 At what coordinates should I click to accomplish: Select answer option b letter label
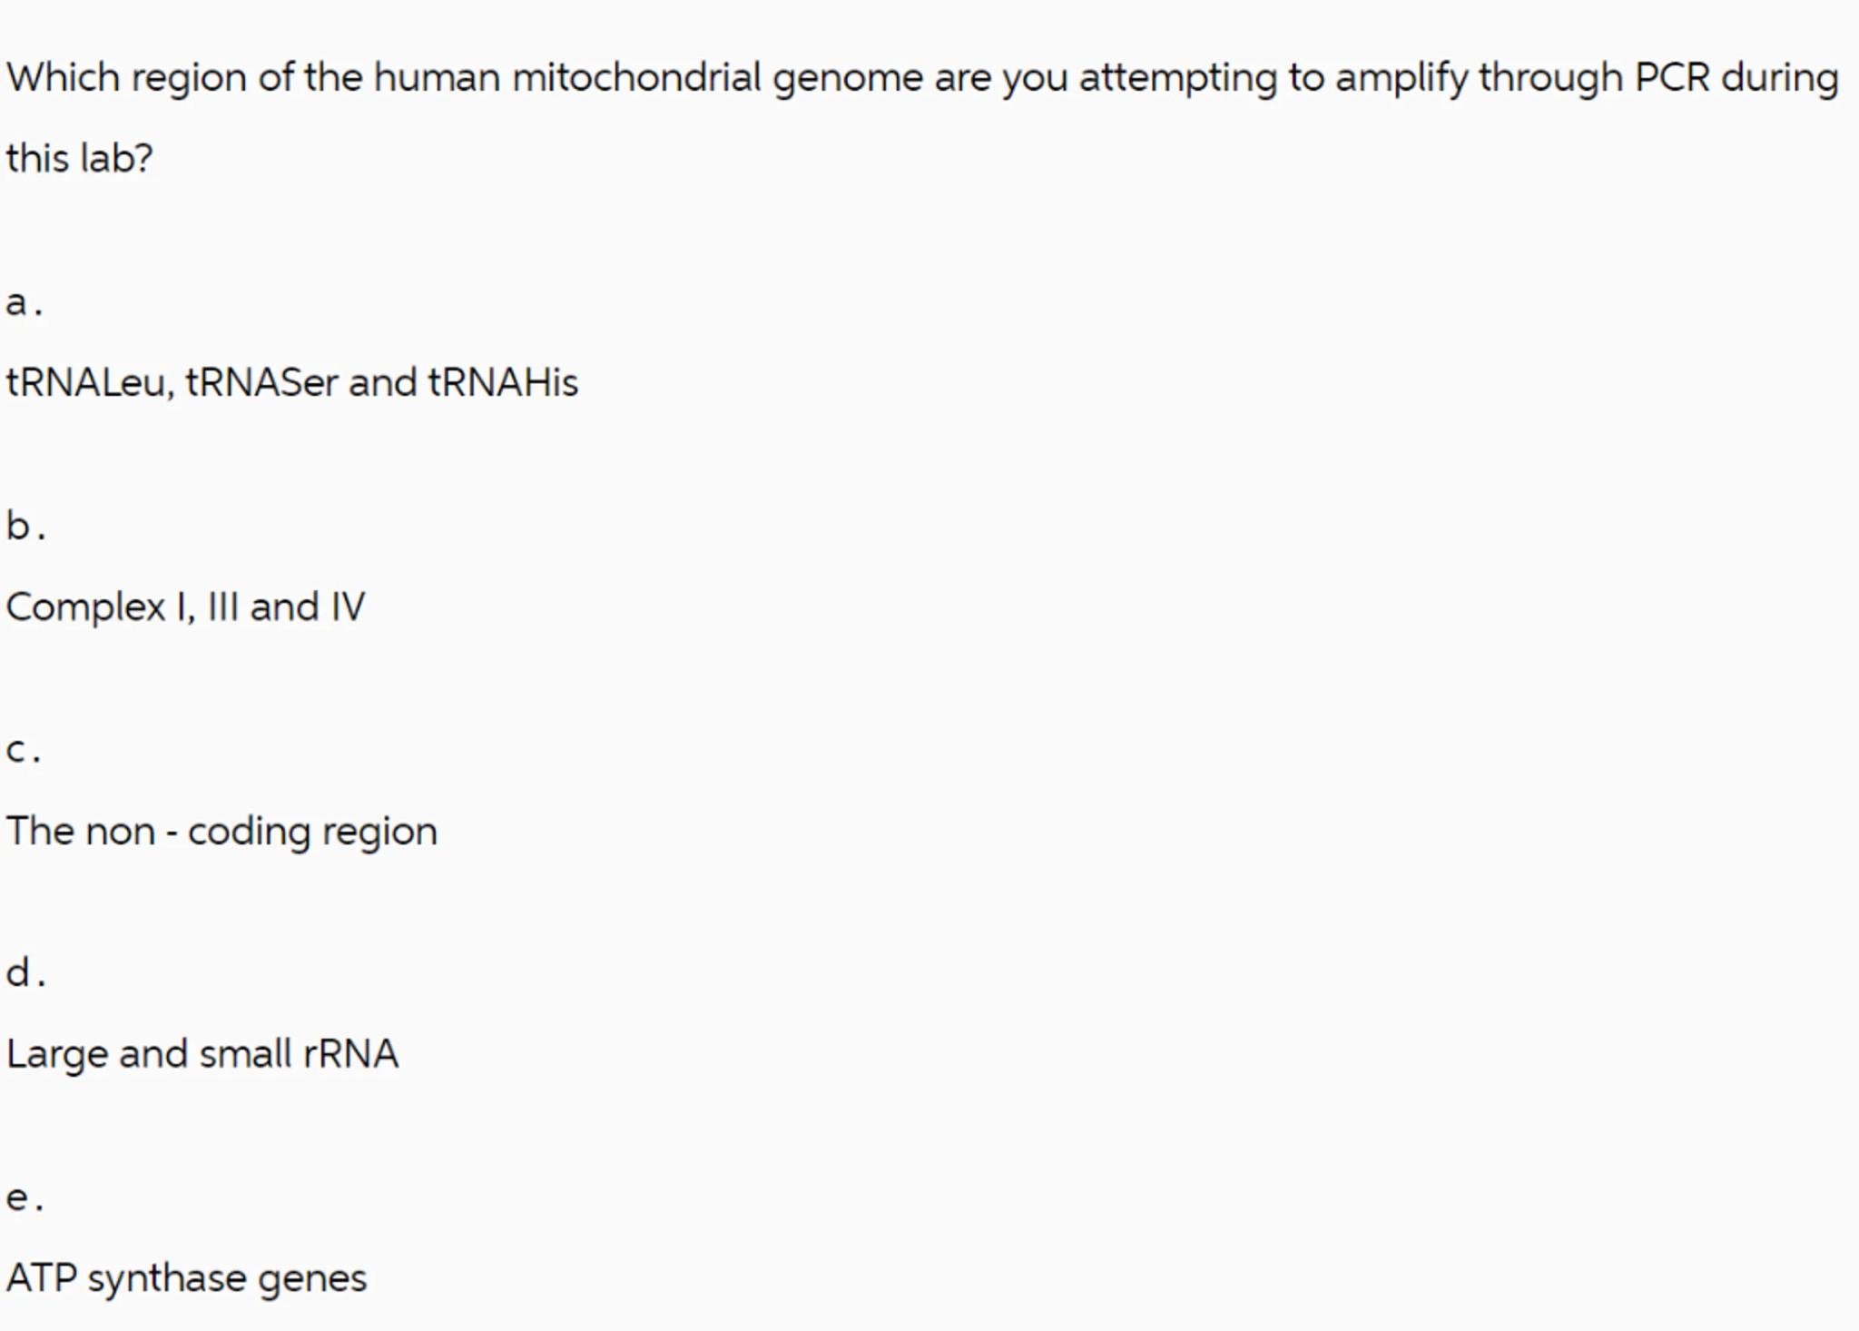(x=24, y=527)
